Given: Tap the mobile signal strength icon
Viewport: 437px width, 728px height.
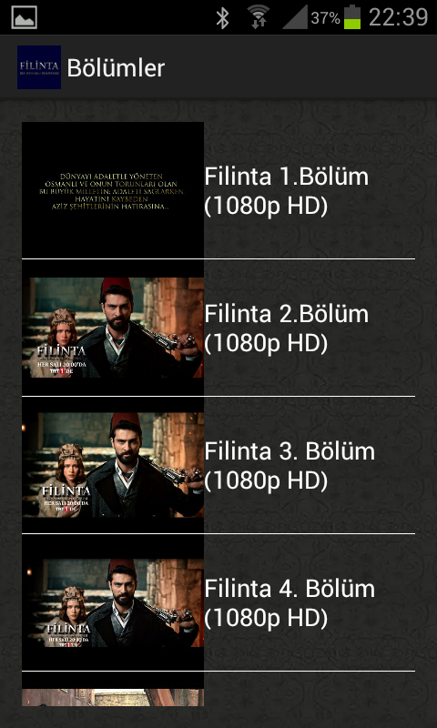Looking at the screenshot, I should [295, 17].
